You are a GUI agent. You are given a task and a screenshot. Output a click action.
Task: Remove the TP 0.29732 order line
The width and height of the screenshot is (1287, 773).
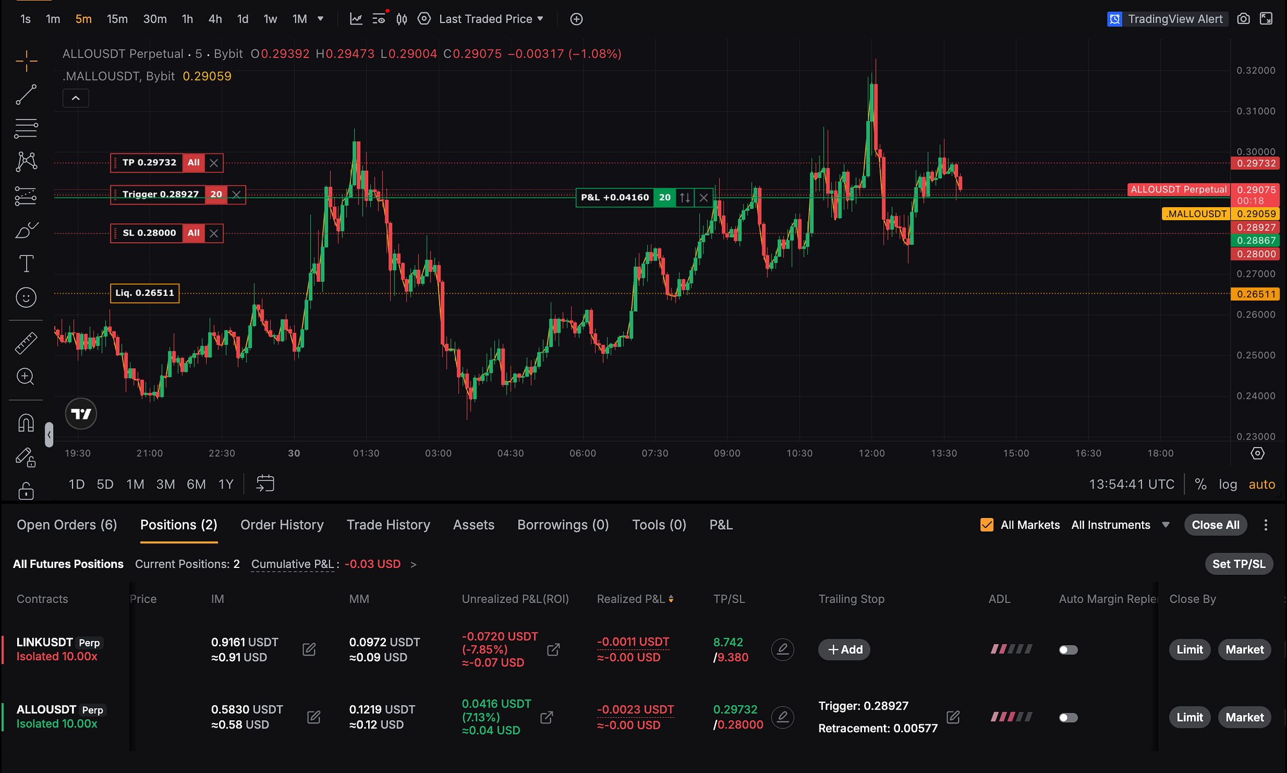coord(214,163)
